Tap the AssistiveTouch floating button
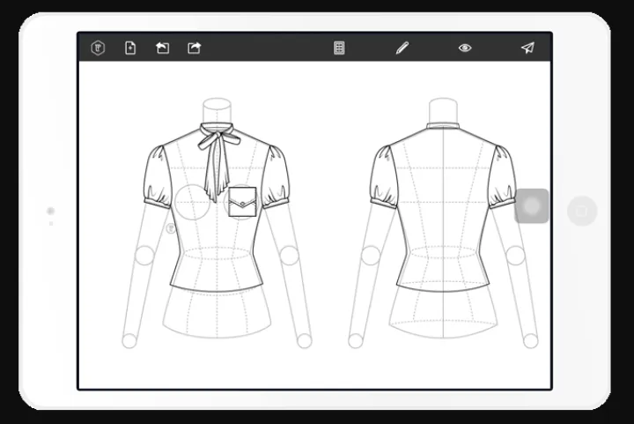 click(x=532, y=206)
